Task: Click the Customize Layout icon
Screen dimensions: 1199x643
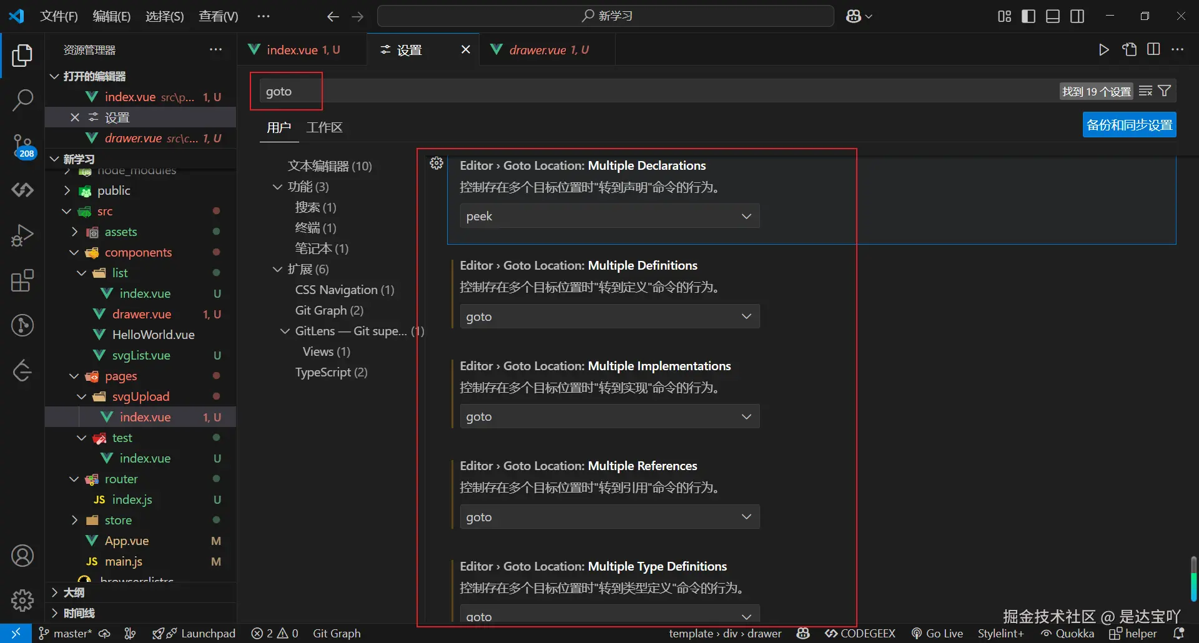Action: (x=1005, y=16)
